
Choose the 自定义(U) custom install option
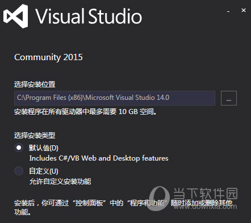pyautogui.click(x=19, y=171)
